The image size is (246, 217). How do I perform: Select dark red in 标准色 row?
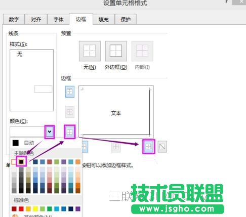pos(14,209)
